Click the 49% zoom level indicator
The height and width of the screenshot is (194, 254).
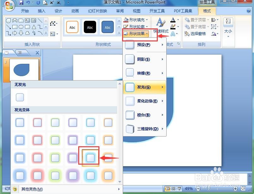tap(189, 189)
